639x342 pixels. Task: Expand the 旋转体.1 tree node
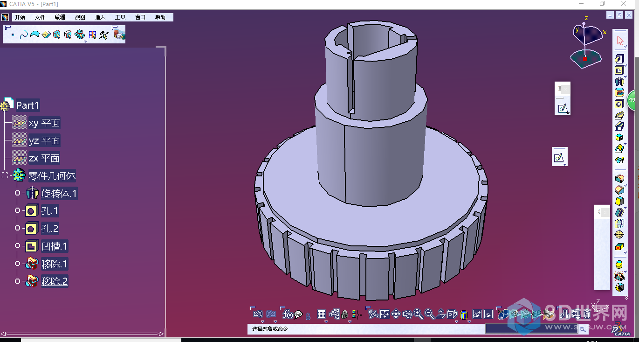[18, 193]
